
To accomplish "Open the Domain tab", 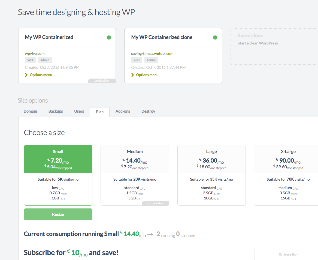I will pyautogui.click(x=30, y=111).
